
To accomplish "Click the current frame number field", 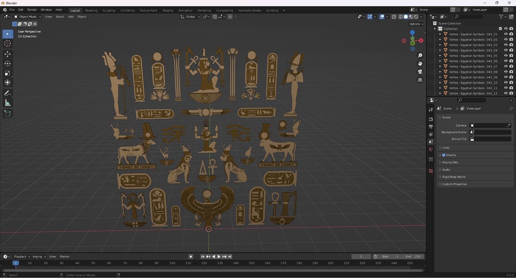I will click(x=361, y=257).
